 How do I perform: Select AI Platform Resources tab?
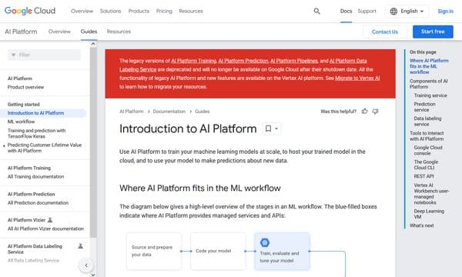119,32
